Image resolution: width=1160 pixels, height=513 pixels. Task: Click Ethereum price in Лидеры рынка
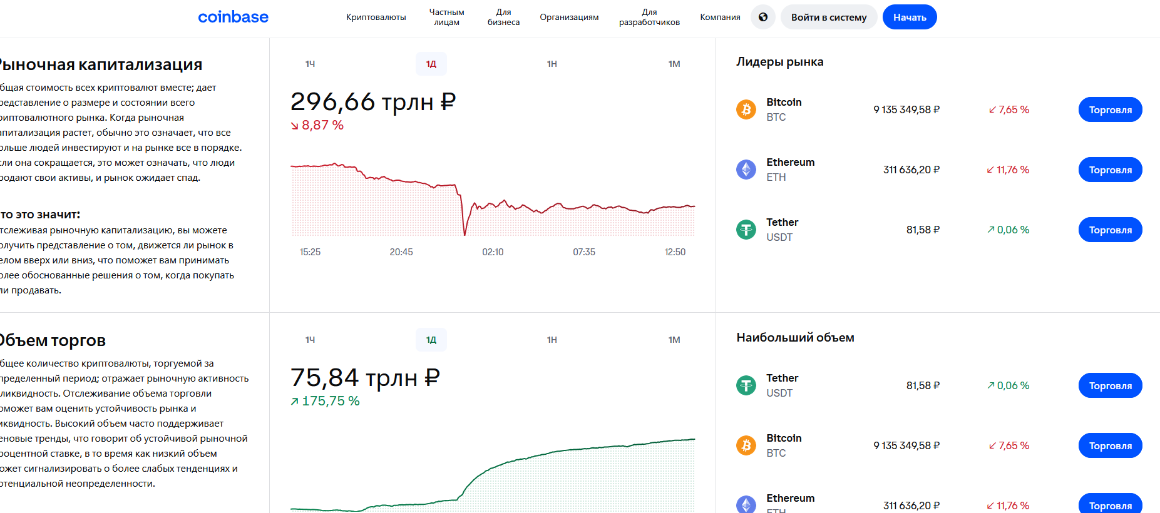(911, 170)
